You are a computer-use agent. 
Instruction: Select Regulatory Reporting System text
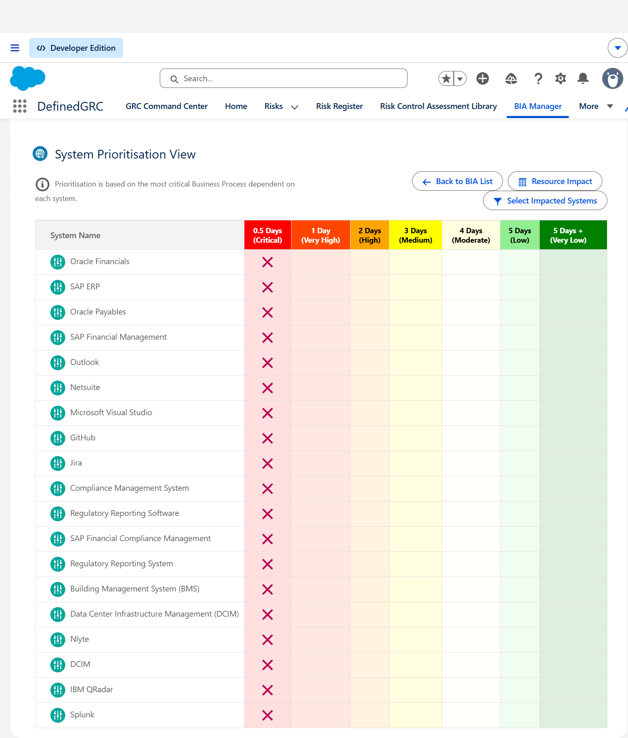121,563
